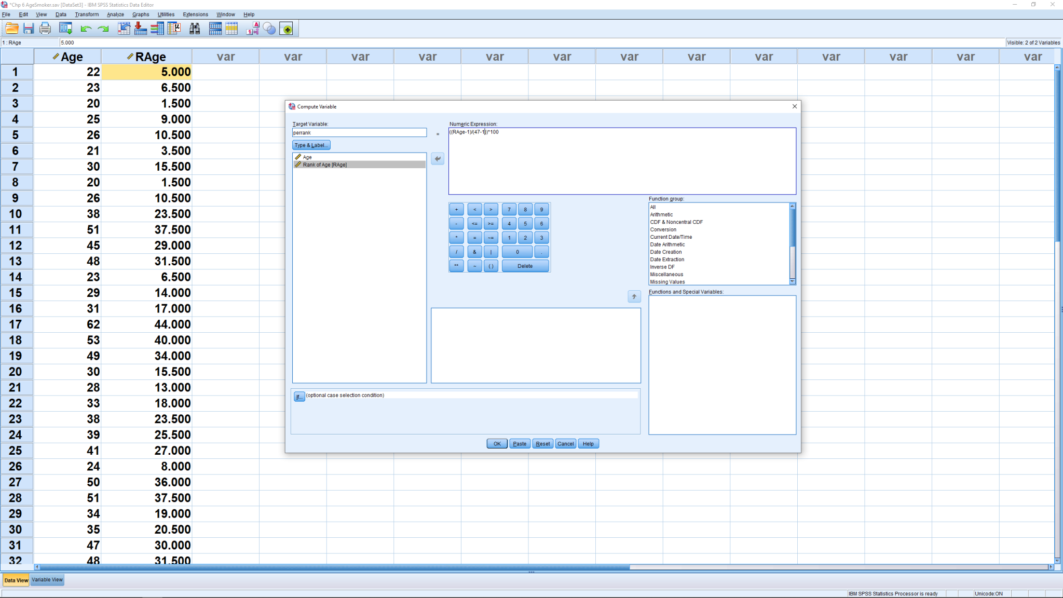
Task: Select Arithmetic in Function group list
Action: pyautogui.click(x=661, y=214)
